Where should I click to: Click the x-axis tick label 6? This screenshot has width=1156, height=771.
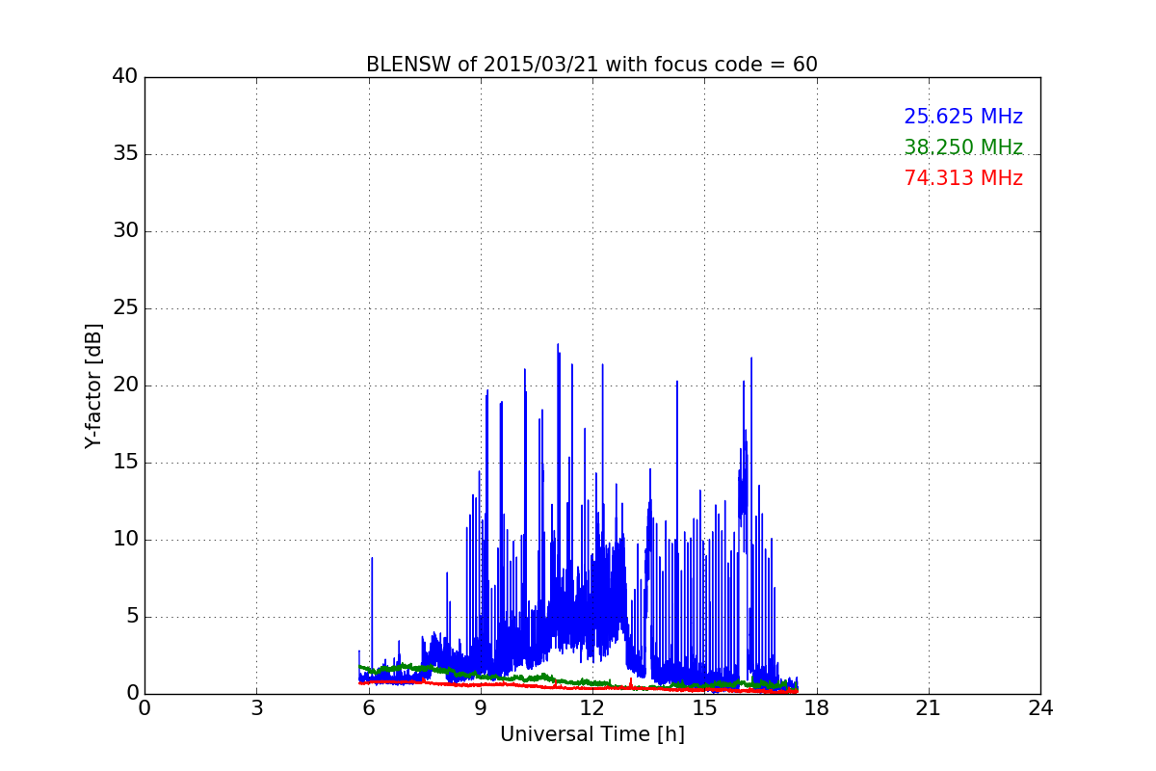click(368, 708)
